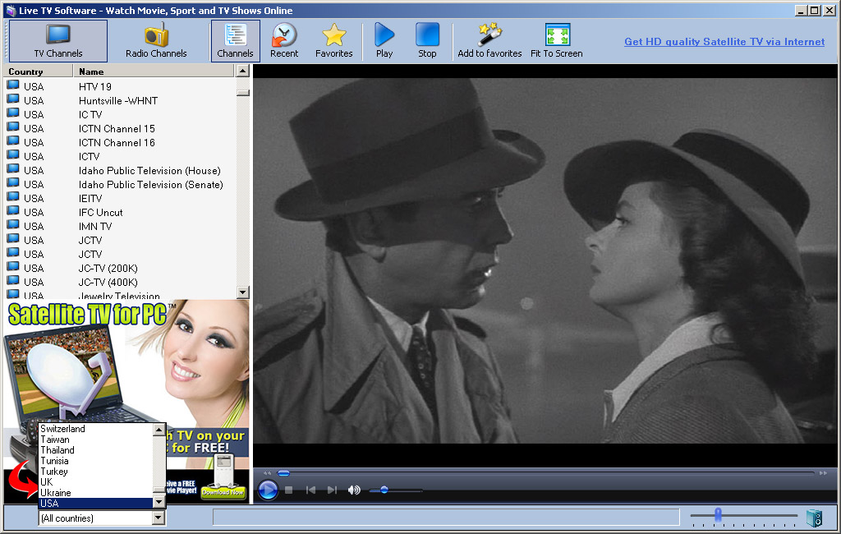Image resolution: width=841 pixels, height=534 pixels.
Task: Click the player volume slider
Action: (x=396, y=490)
